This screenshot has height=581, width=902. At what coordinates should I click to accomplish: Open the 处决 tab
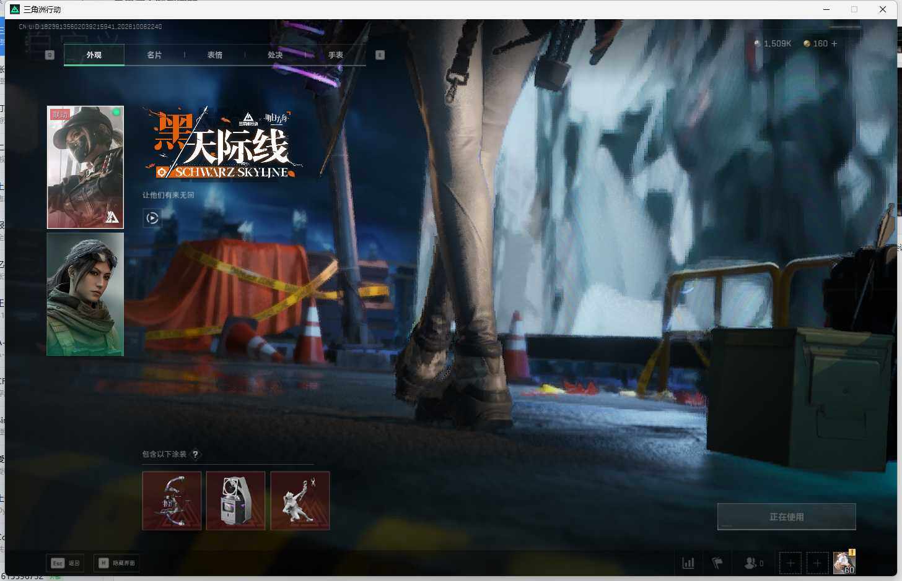pos(275,55)
